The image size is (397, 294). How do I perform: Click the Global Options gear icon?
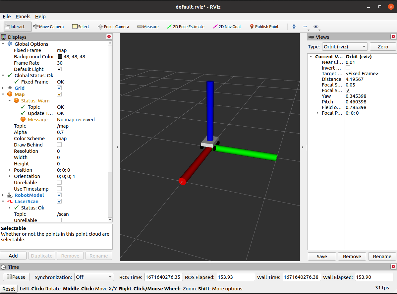pos(10,44)
